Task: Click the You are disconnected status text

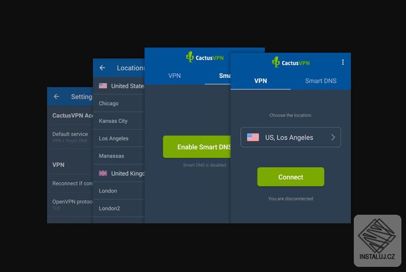Action: click(x=291, y=199)
